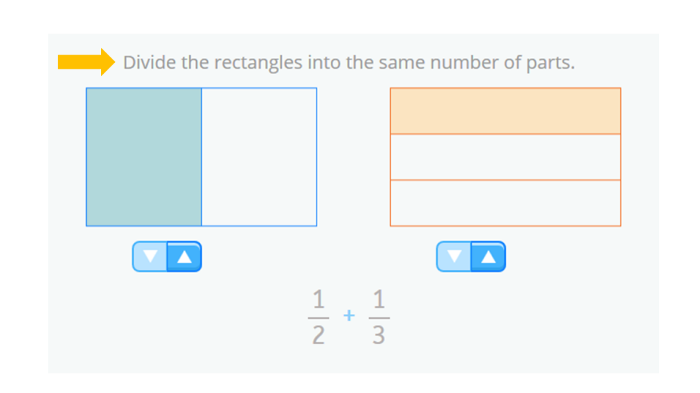Click the bottom row of the orange rectangle
The image size is (700, 393).
click(x=504, y=201)
